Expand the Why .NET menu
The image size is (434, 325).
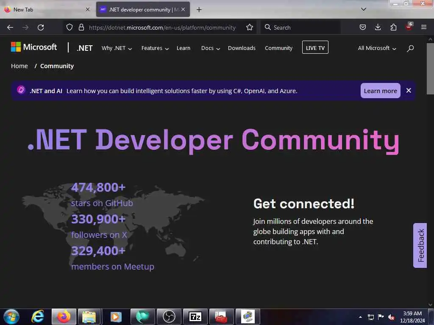(x=117, y=48)
